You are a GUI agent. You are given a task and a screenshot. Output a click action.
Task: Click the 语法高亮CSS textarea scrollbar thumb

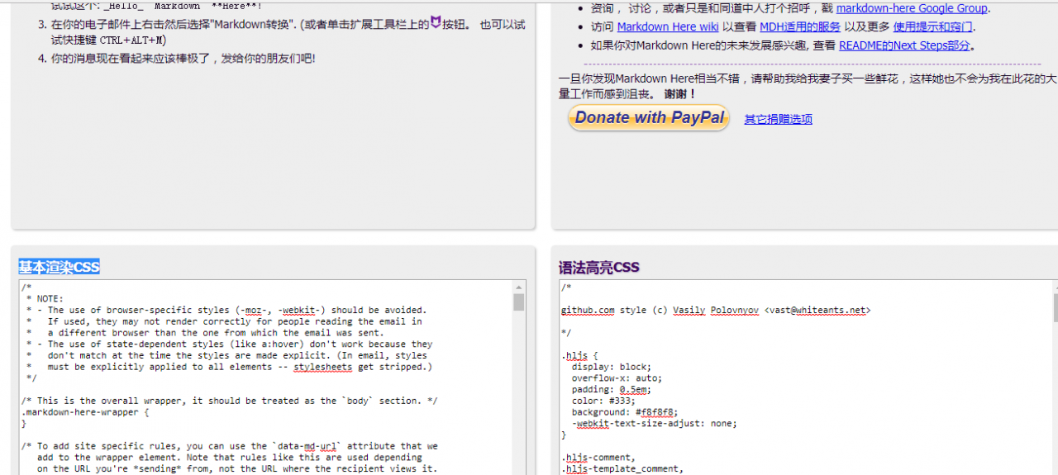coord(1056,307)
